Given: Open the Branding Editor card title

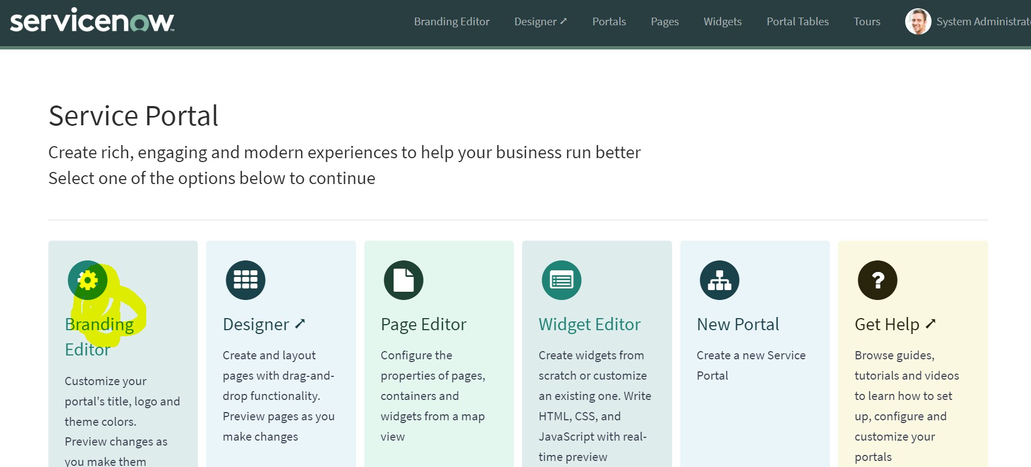Looking at the screenshot, I should [99, 337].
